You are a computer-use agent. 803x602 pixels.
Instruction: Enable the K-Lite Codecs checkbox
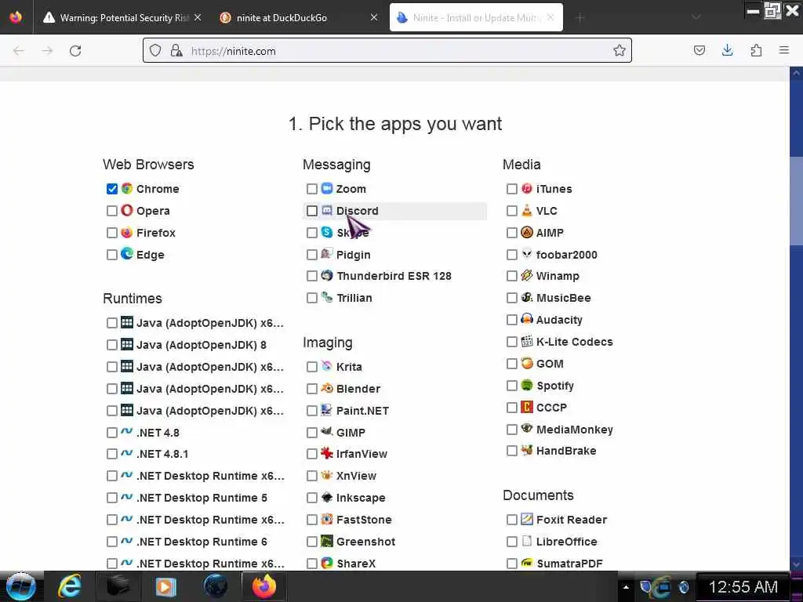(x=511, y=342)
